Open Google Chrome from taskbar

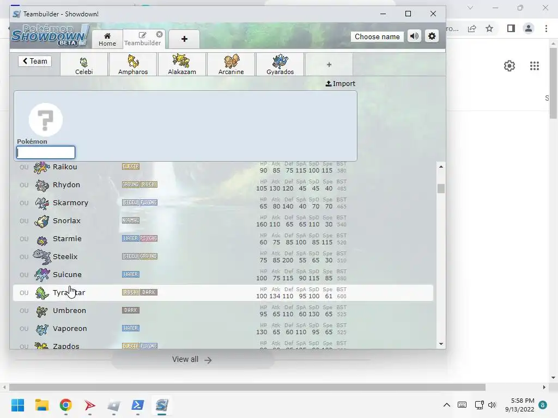pyautogui.click(x=66, y=405)
